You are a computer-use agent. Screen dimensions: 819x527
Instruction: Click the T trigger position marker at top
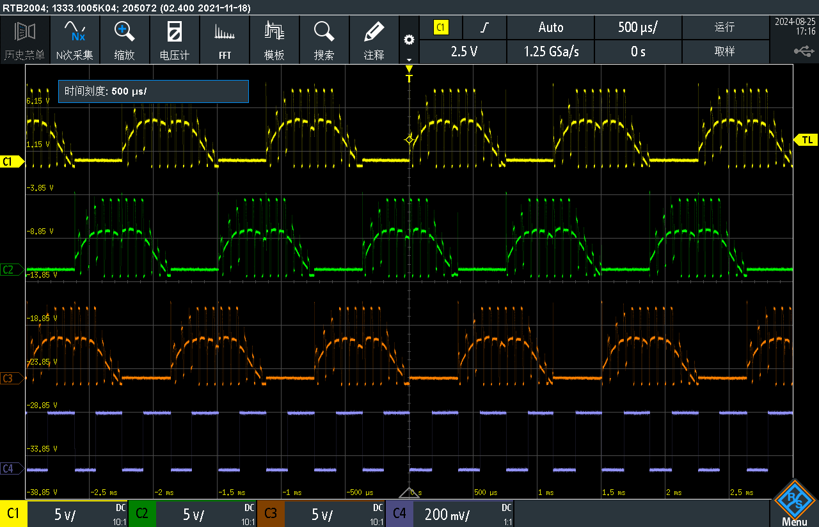pos(409,74)
